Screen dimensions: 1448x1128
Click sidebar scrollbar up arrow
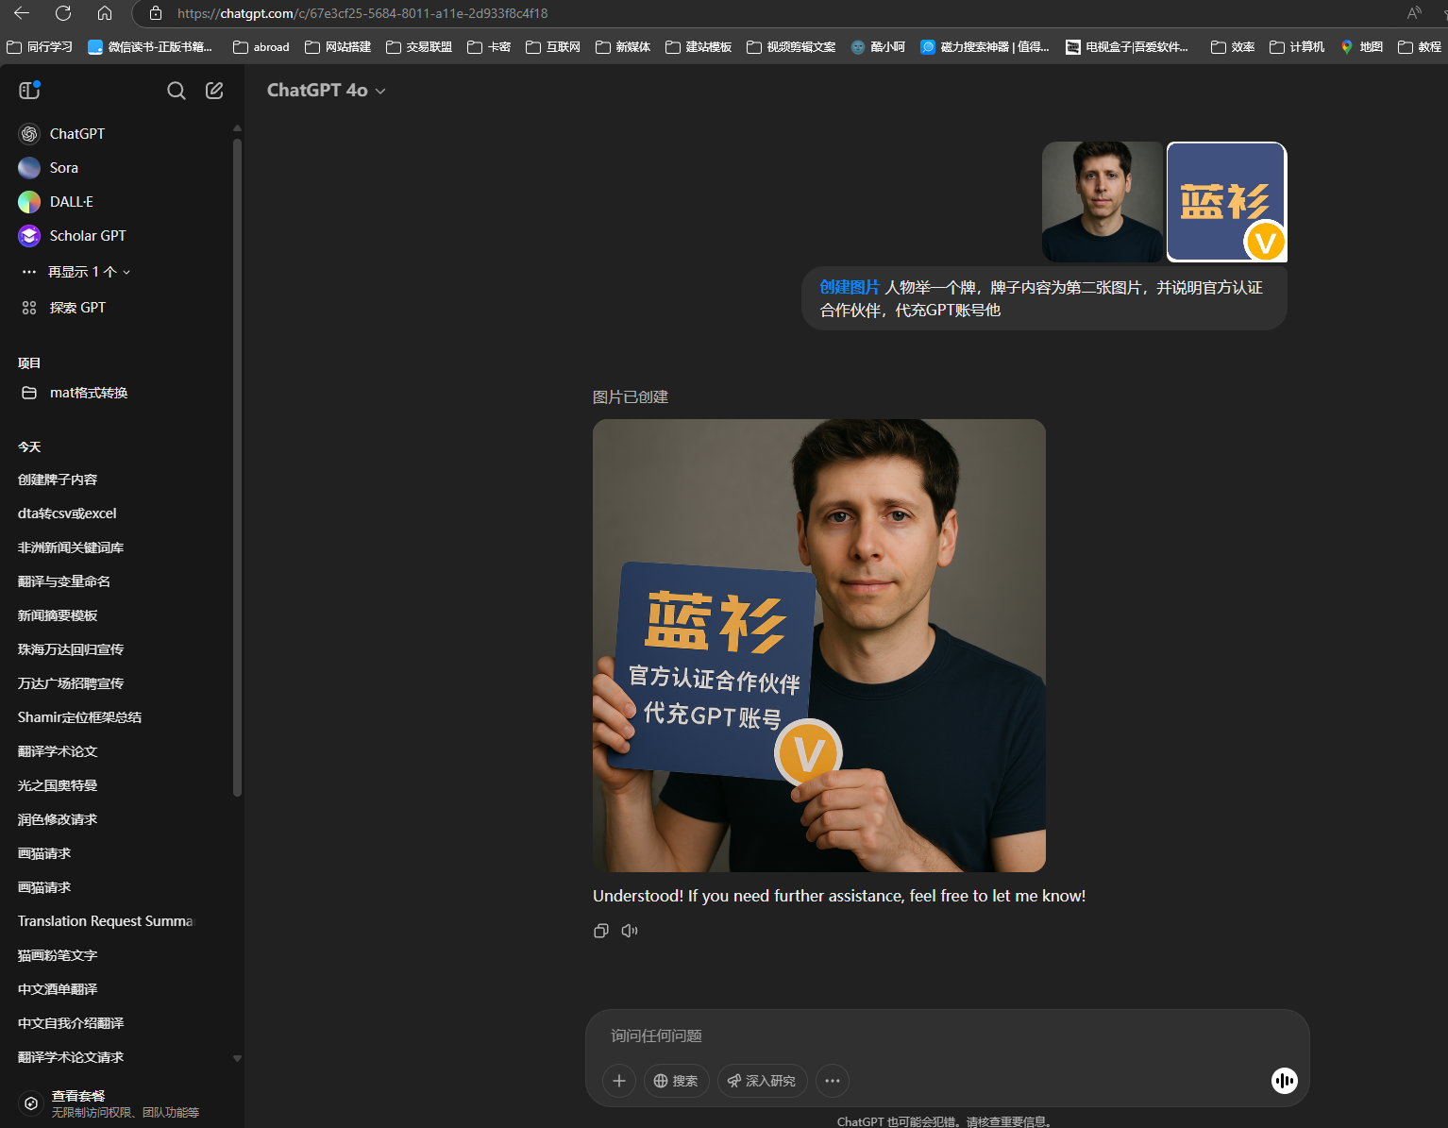pos(237,127)
